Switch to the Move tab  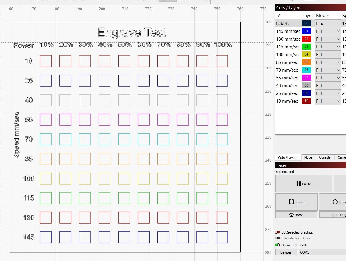(x=308, y=157)
